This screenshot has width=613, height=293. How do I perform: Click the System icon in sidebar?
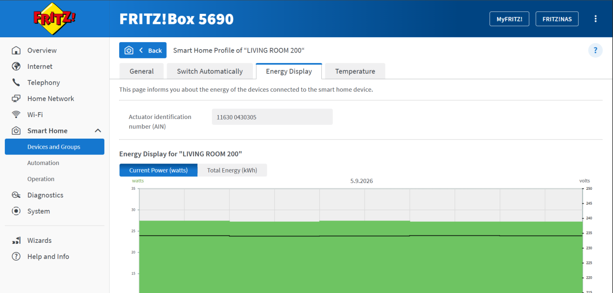pos(16,211)
